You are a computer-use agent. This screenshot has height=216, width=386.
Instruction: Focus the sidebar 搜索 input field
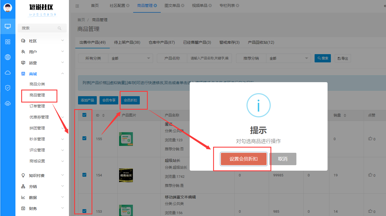point(42,28)
